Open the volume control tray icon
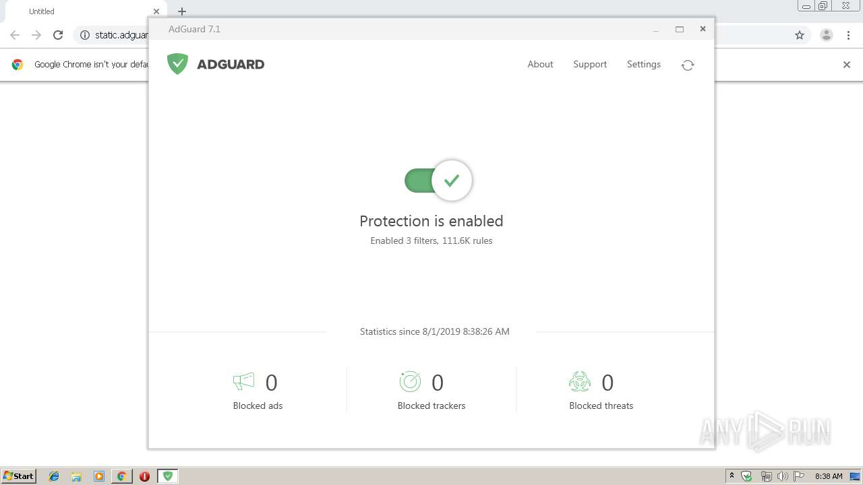Image resolution: width=863 pixels, height=485 pixels. 783,476
